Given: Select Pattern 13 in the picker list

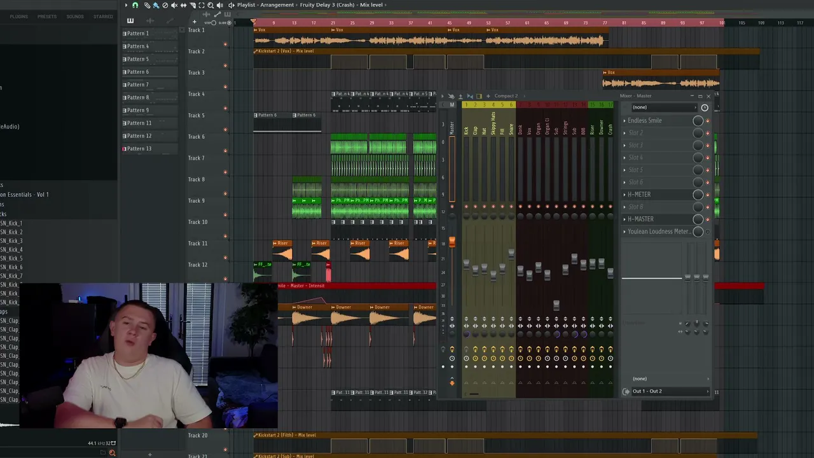Looking at the screenshot, I should [x=150, y=149].
